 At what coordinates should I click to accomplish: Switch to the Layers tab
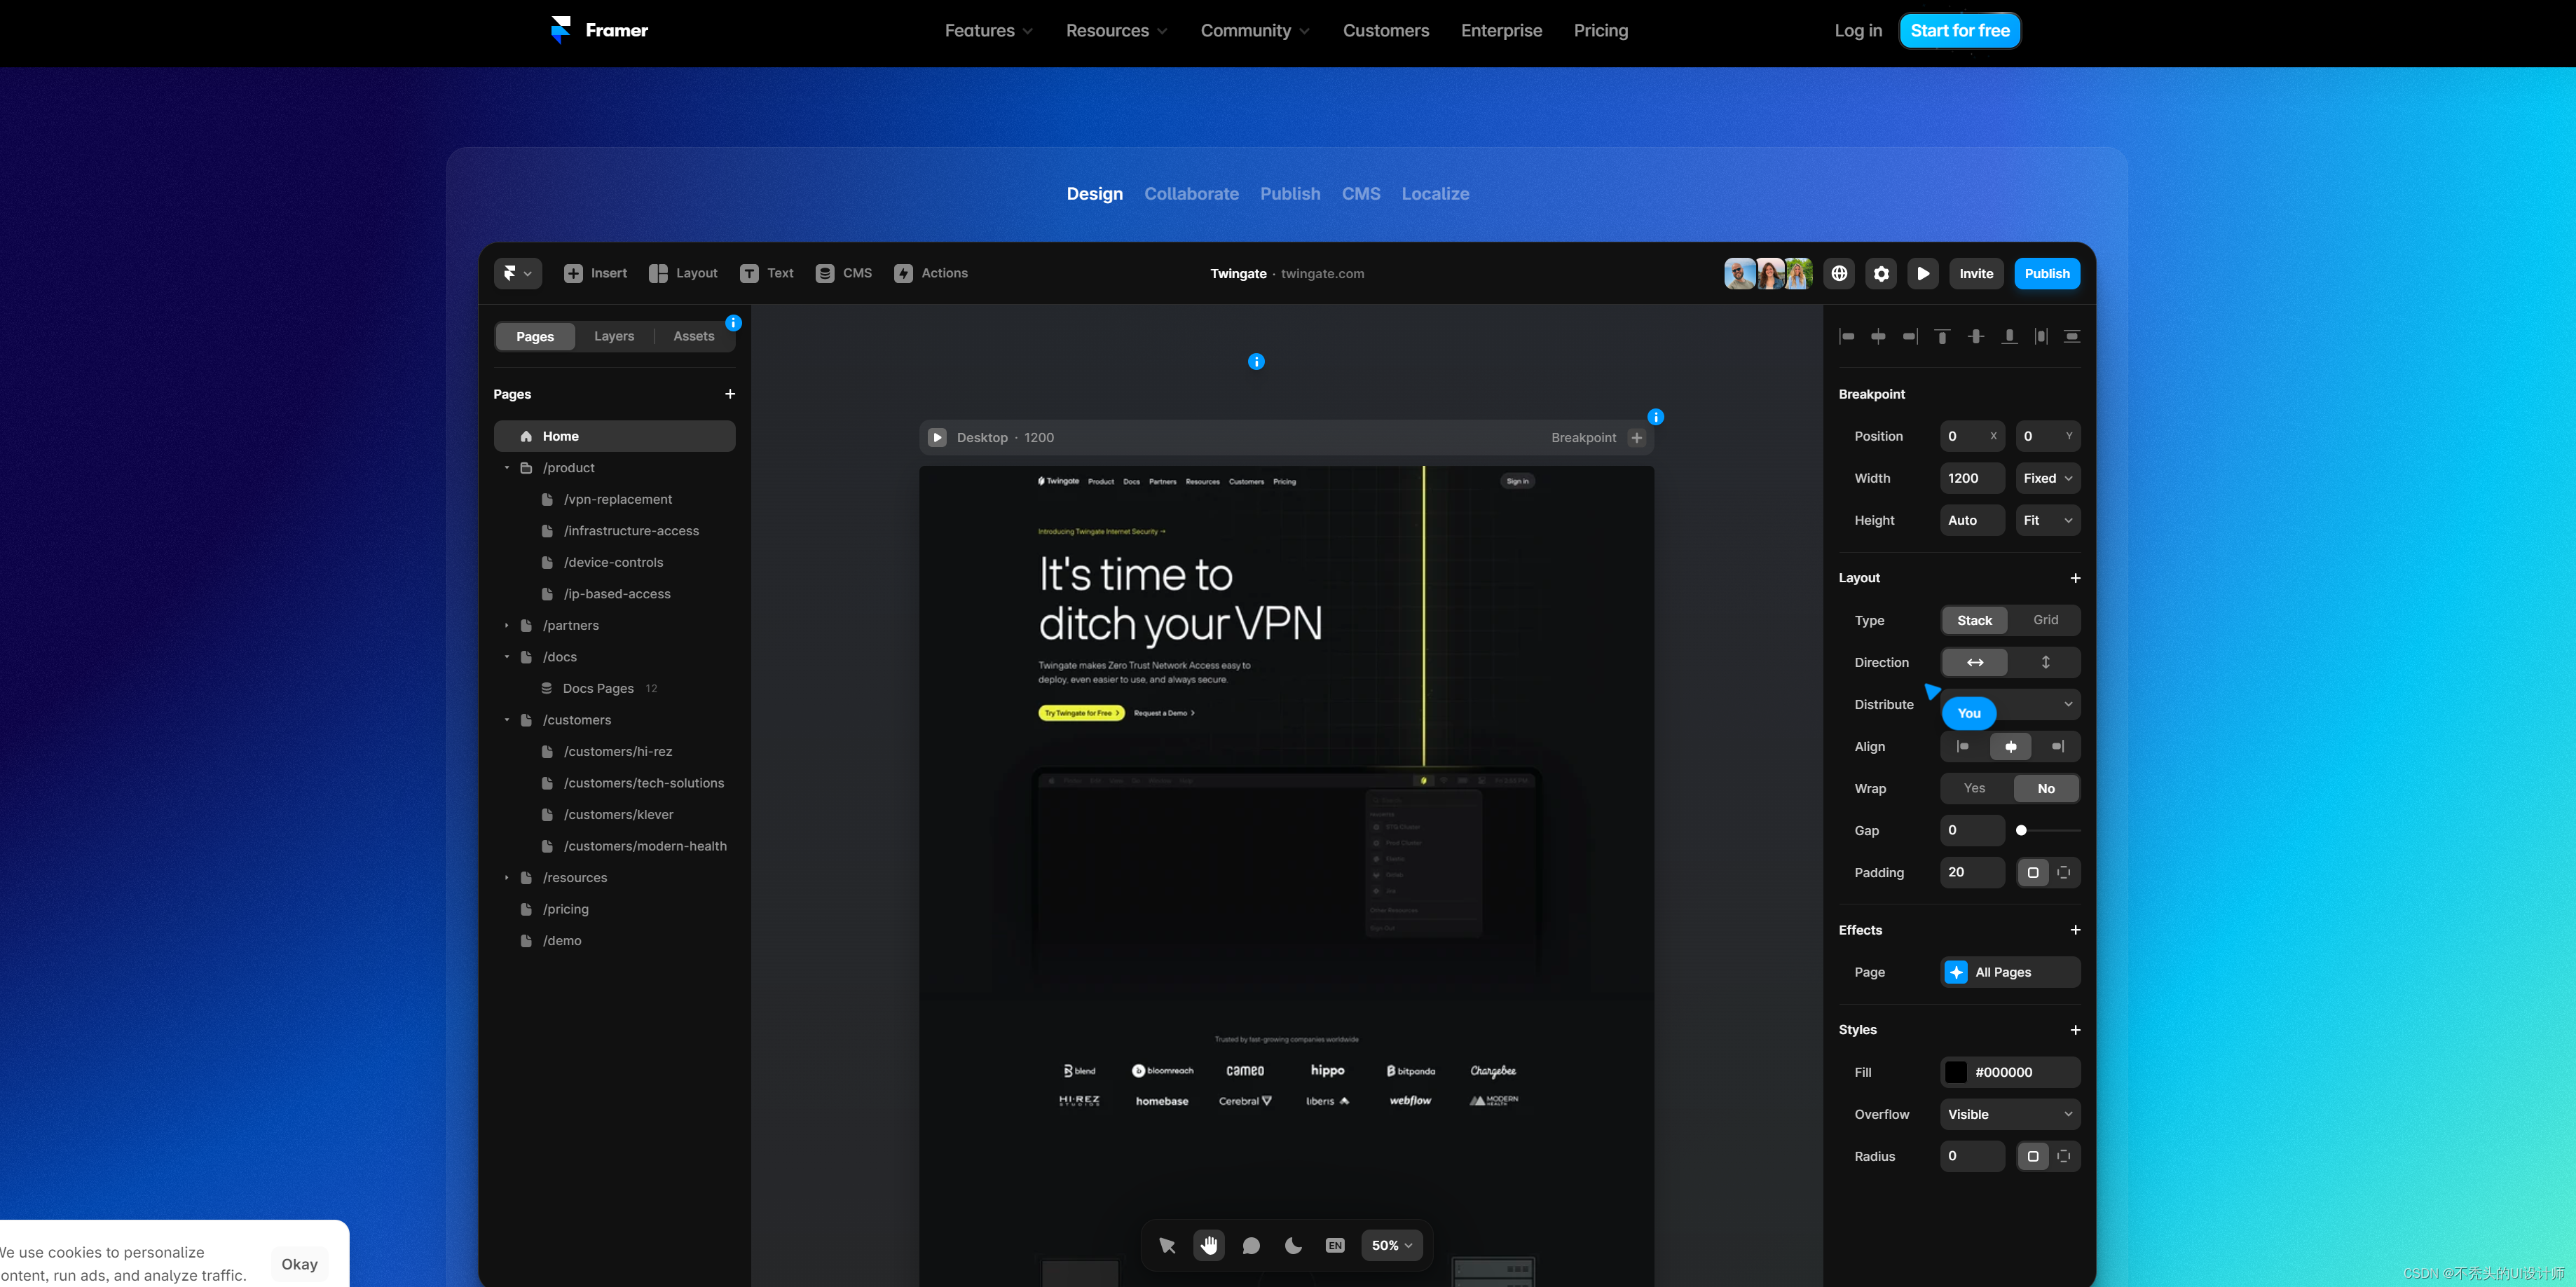coord(613,336)
